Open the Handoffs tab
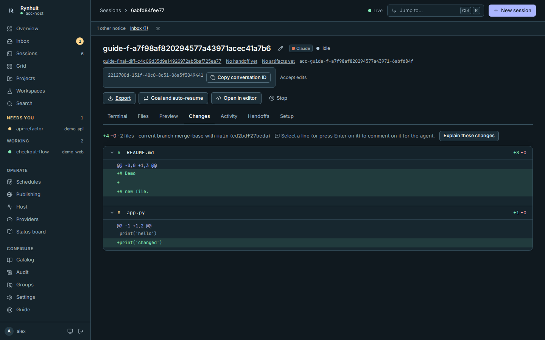The image size is (545, 340). tap(258, 116)
